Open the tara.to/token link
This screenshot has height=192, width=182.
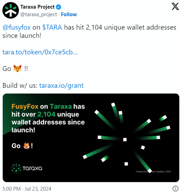click(40, 52)
